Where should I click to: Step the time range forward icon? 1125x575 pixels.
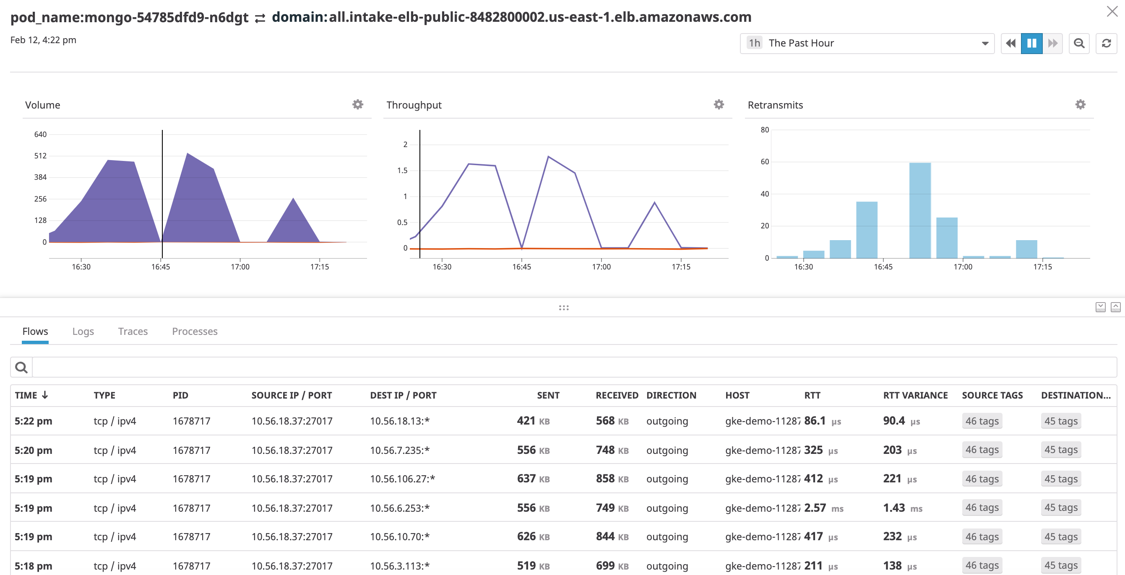point(1053,43)
